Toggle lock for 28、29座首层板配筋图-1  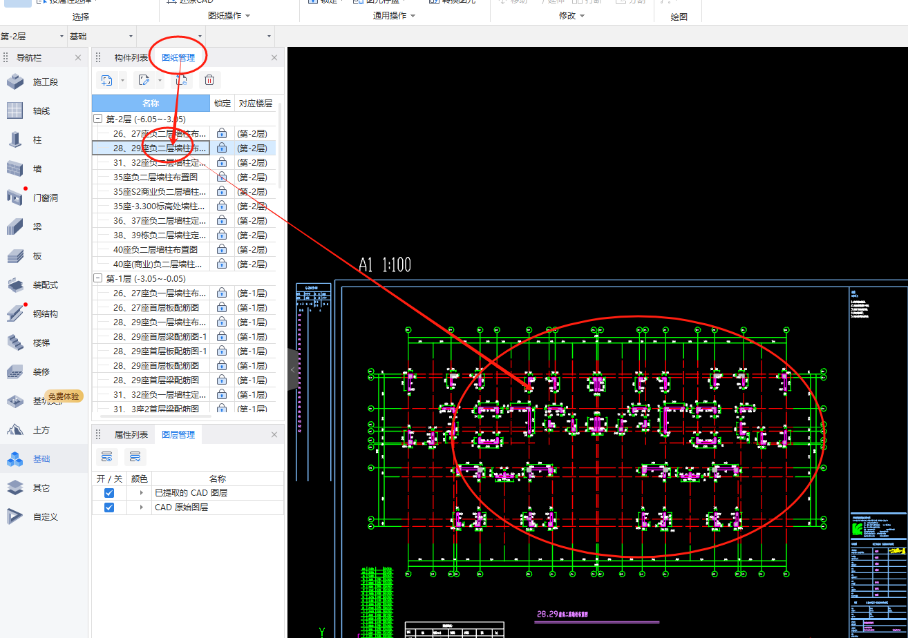tap(222, 351)
